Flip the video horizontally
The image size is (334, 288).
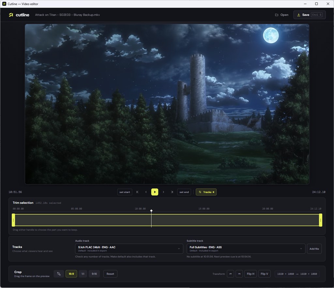click(250, 274)
